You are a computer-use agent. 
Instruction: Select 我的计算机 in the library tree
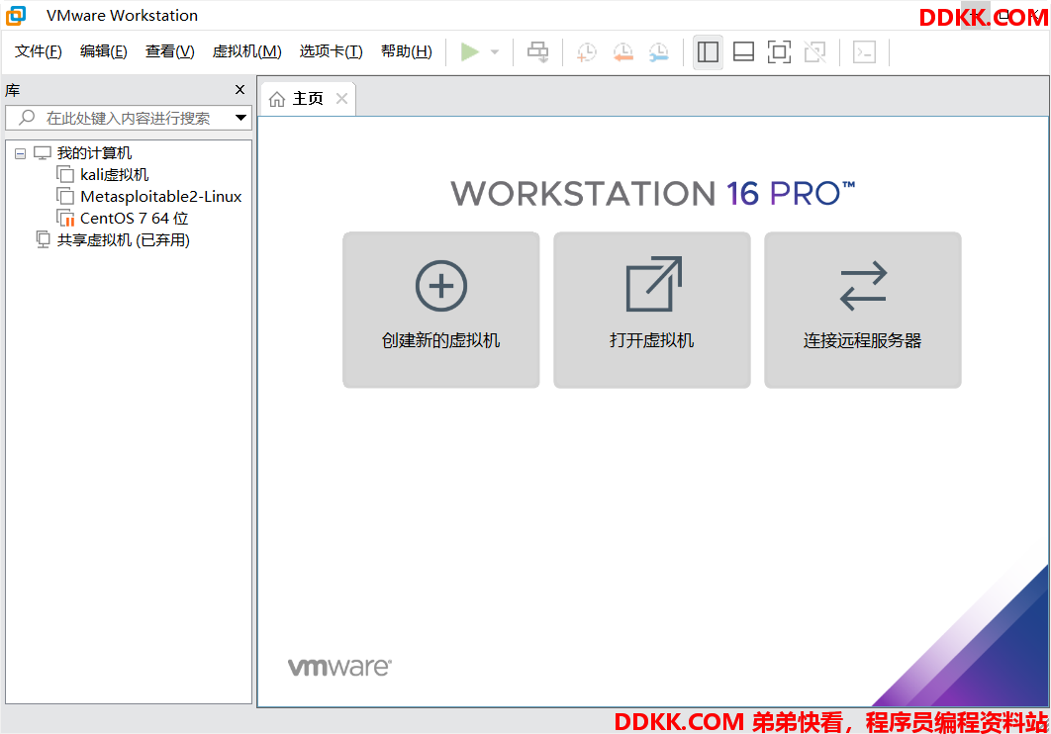coord(94,153)
